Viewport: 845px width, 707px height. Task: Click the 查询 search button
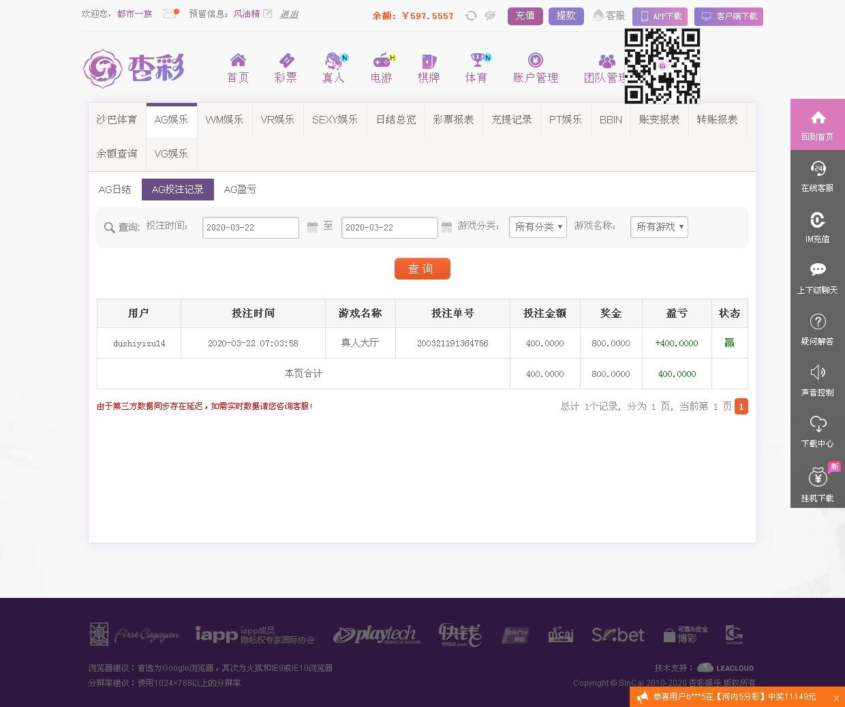[x=422, y=269]
